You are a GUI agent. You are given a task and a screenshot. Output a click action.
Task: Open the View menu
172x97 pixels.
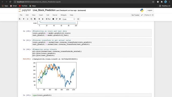[34, 15]
